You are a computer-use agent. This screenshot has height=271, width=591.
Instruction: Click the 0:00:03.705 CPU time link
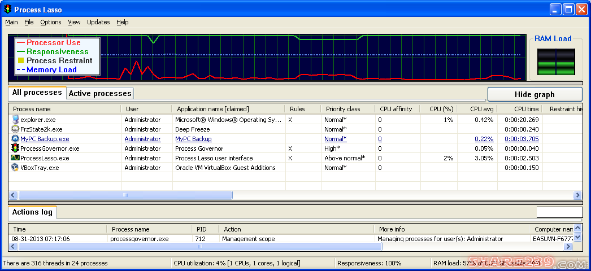pyautogui.click(x=522, y=139)
